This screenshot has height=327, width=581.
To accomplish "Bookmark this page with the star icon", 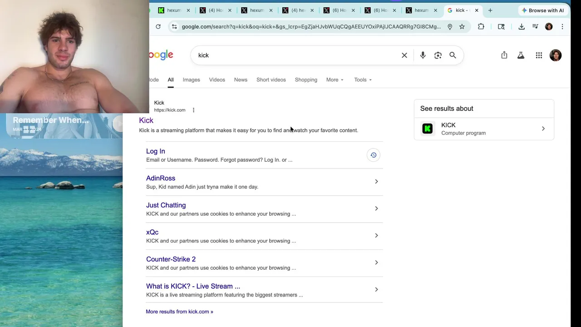I will pos(462,27).
